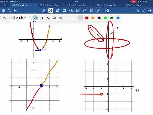Select the eraser tool

57,11
